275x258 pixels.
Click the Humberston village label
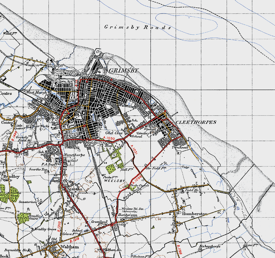point(195,213)
